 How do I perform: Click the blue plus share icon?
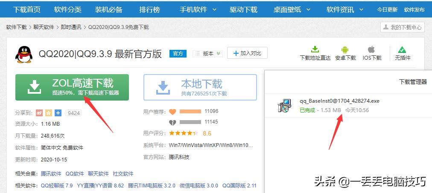(x=58, y=113)
